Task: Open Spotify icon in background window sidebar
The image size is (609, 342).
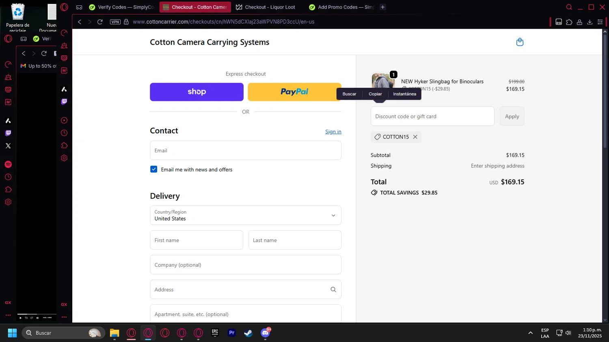Action: click(x=8, y=165)
